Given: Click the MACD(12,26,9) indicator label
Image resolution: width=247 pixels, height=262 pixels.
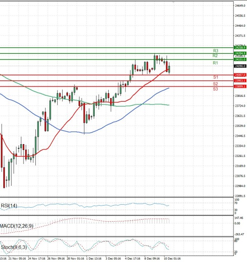Looking at the screenshot, I should 16,226.
